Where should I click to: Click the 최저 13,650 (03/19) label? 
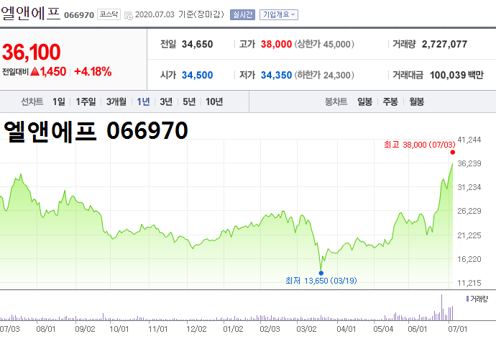click(321, 281)
